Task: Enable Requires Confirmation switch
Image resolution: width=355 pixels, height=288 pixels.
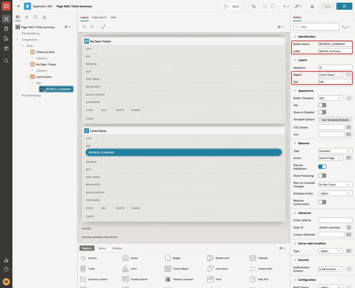Action: [322, 202]
